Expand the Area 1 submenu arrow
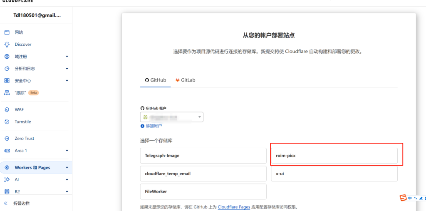The width and height of the screenshot is (426, 211). tap(67, 151)
